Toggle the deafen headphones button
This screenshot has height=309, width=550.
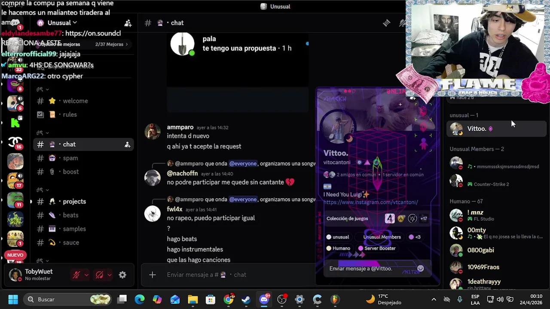tap(99, 275)
